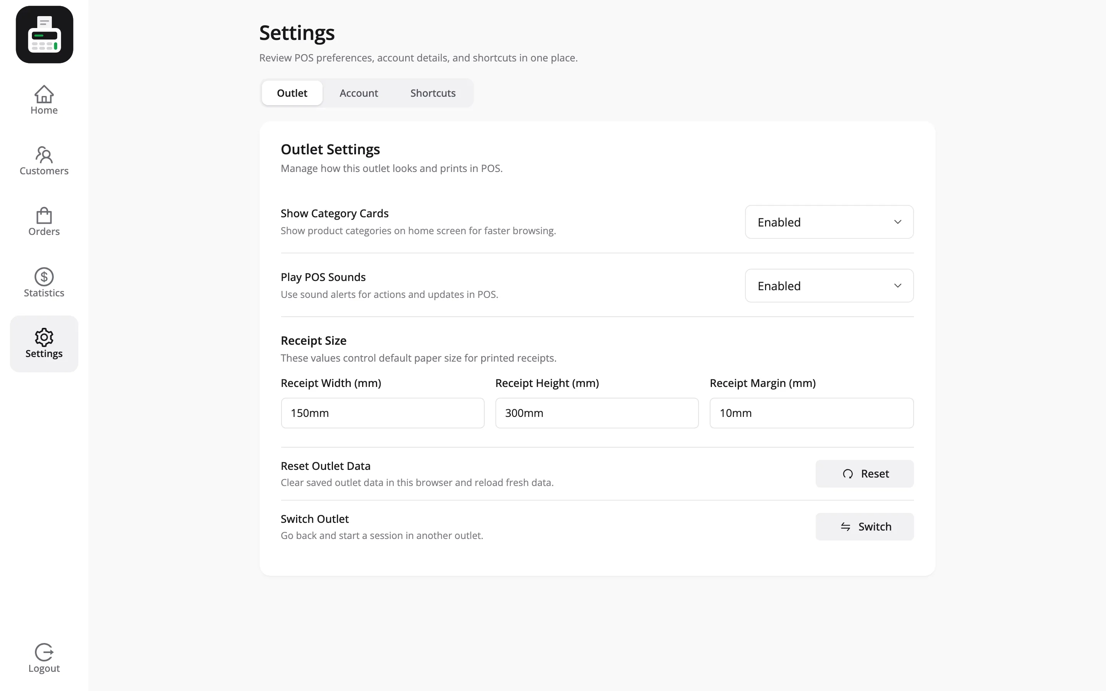Switch to the Outlet tab
Image resolution: width=1106 pixels, height=691 pixels.
coord(292,93)
